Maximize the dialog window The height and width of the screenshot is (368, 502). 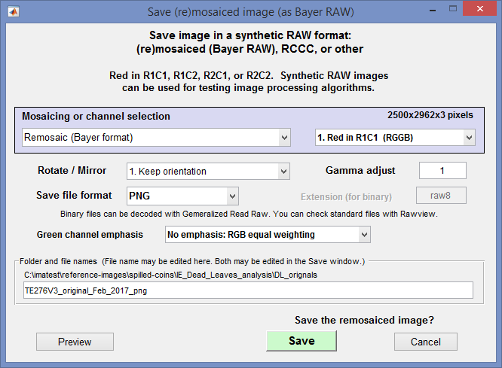[x=453, y=9]
